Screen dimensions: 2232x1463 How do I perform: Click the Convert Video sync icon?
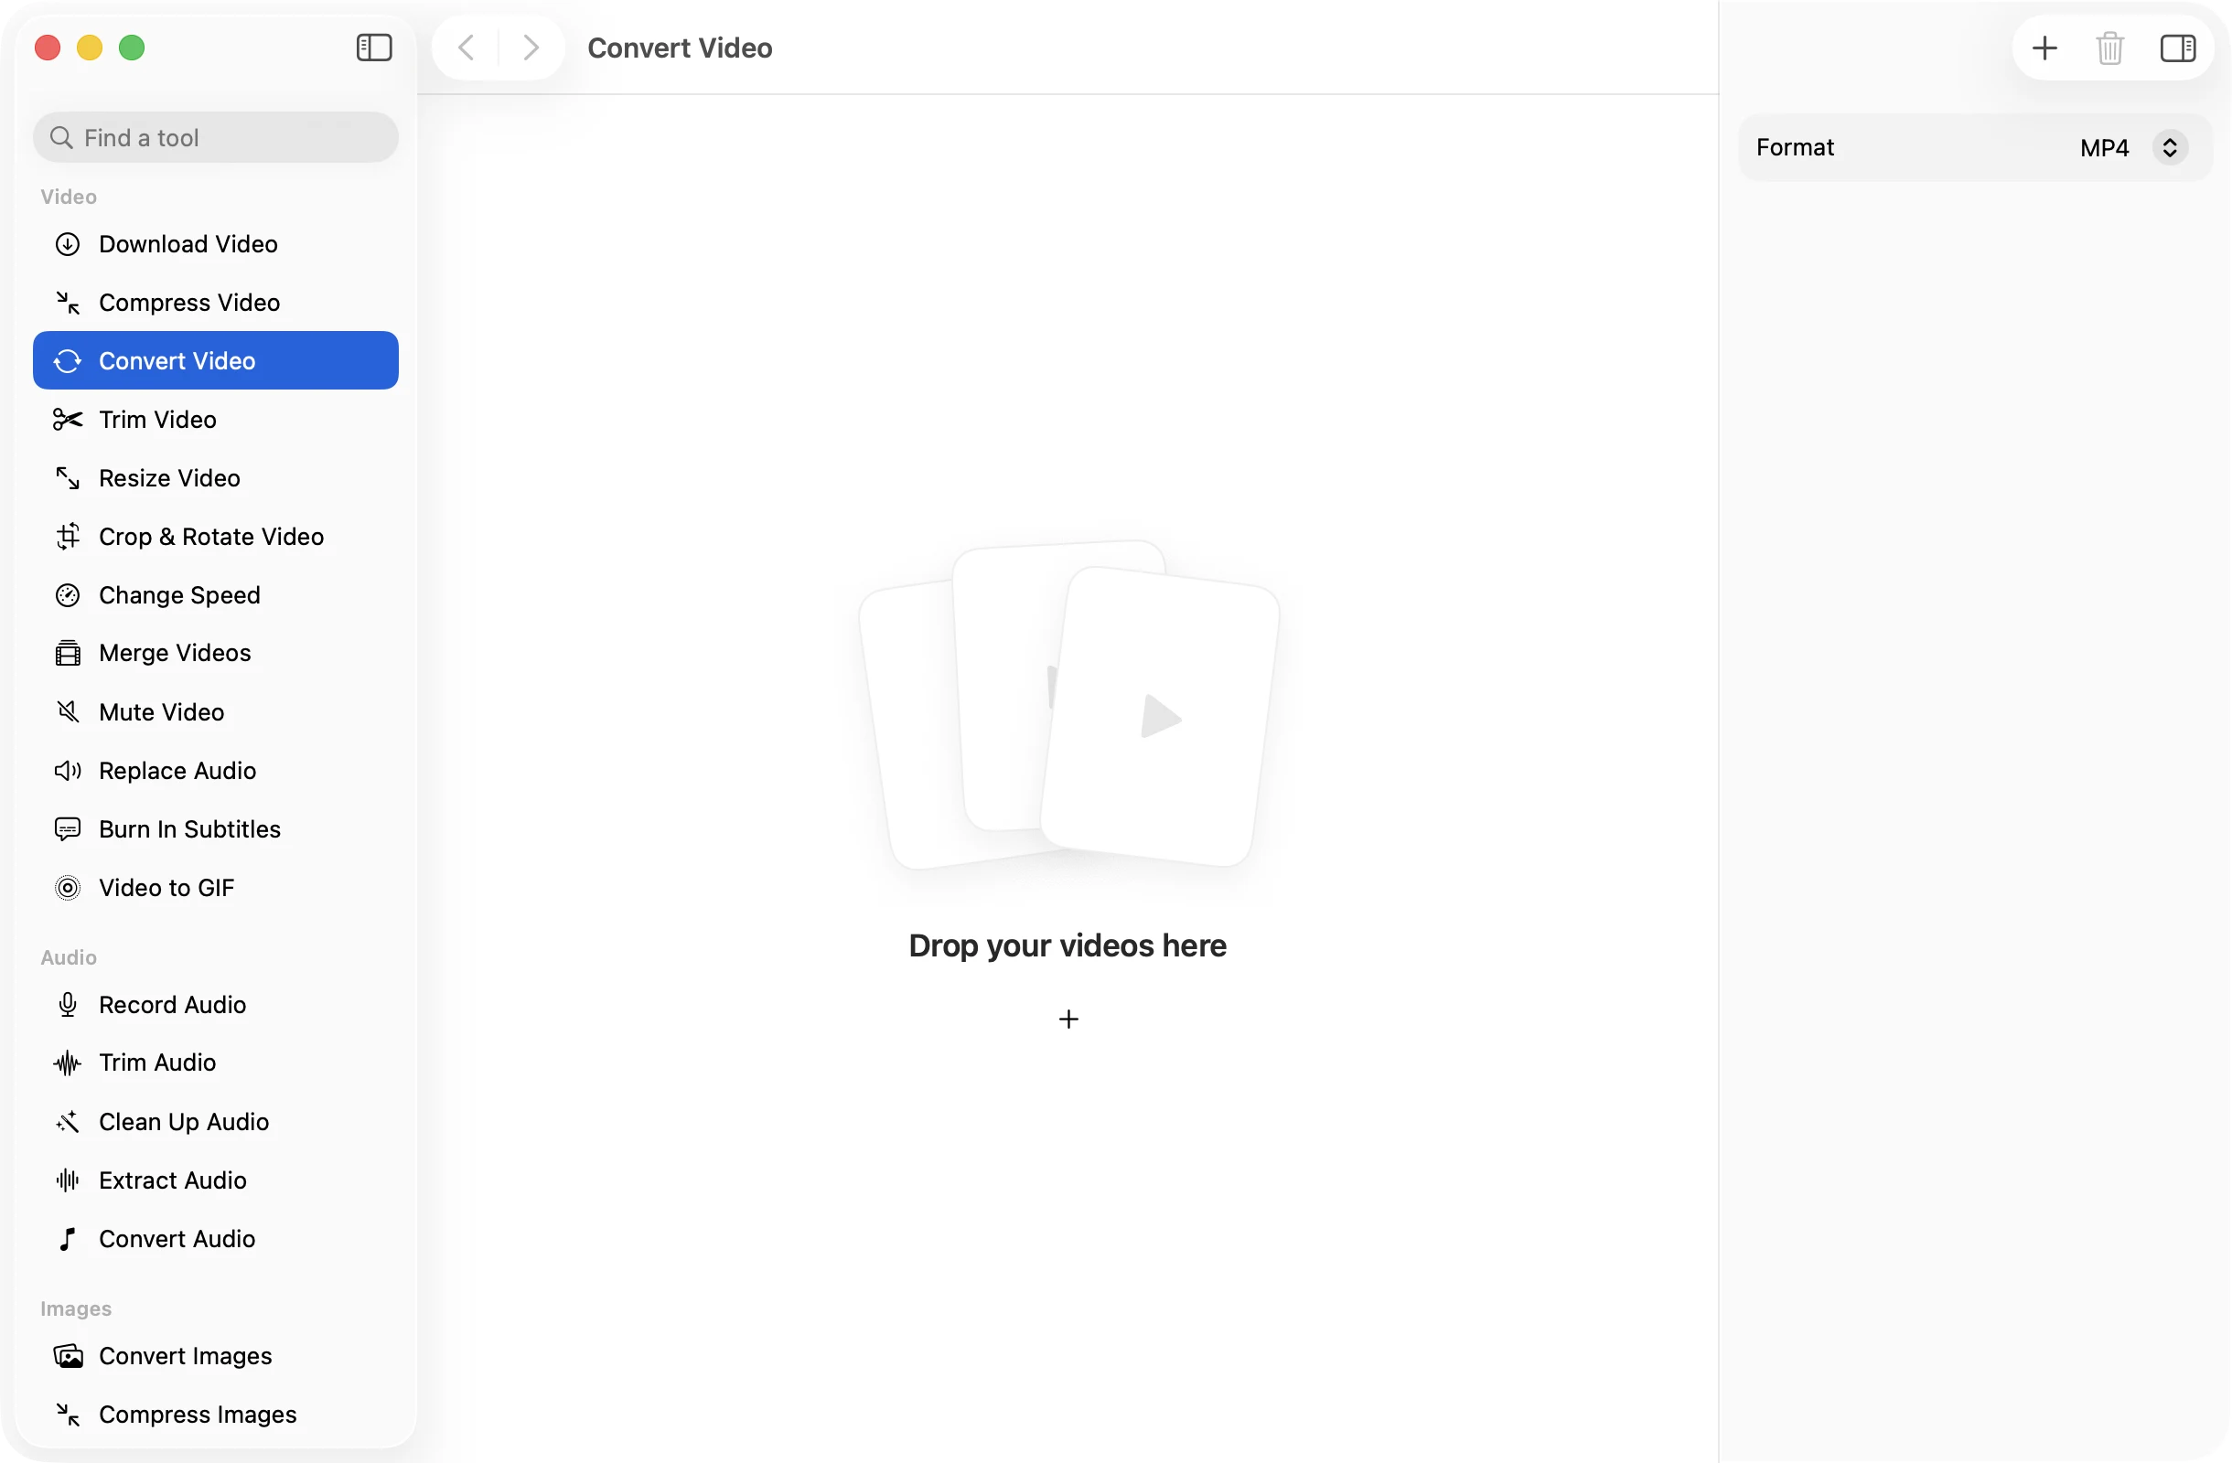68,361
